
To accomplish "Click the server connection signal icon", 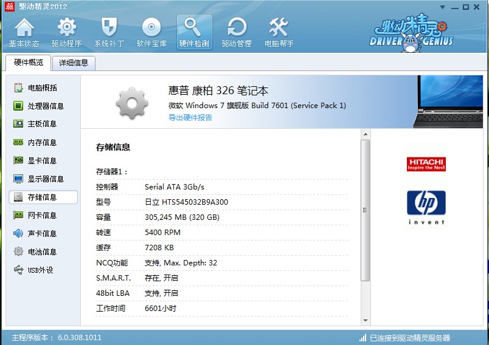I will [362, 338].
